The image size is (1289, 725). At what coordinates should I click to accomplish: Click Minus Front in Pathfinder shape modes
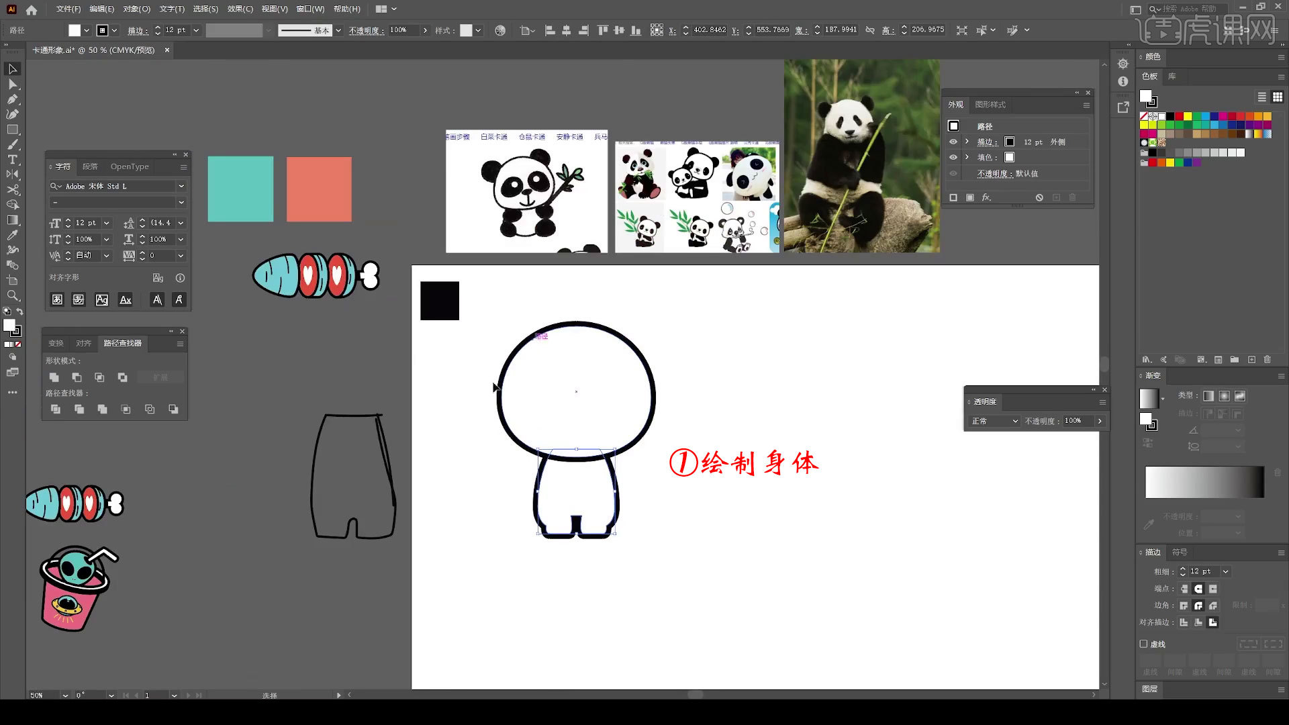[x=77, y=378]
